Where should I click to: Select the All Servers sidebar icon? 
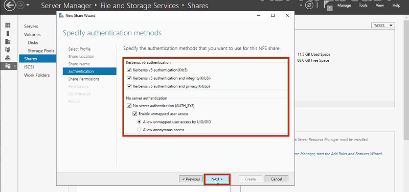[8, 42]
